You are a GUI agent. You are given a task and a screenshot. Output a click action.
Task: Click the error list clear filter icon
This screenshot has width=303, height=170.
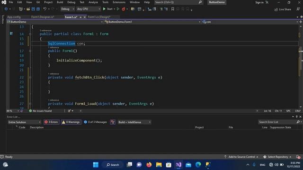coord(113,122)
